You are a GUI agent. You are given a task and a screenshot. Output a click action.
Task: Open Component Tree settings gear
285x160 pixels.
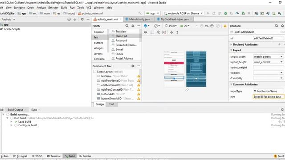(x=133, y=66)
